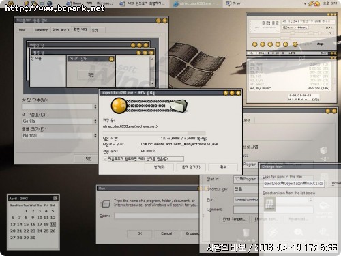Skip to next track in media player

point(285,44)
